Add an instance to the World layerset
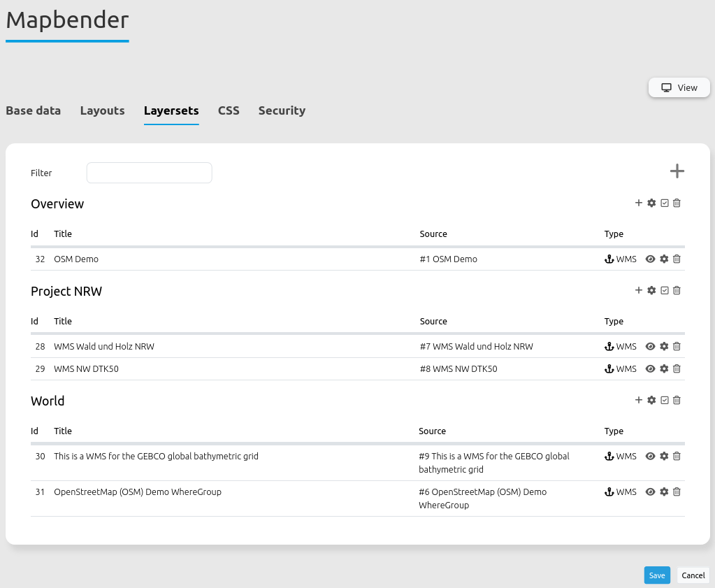Screen dimensions: 715x588 (x=638, y=400)
